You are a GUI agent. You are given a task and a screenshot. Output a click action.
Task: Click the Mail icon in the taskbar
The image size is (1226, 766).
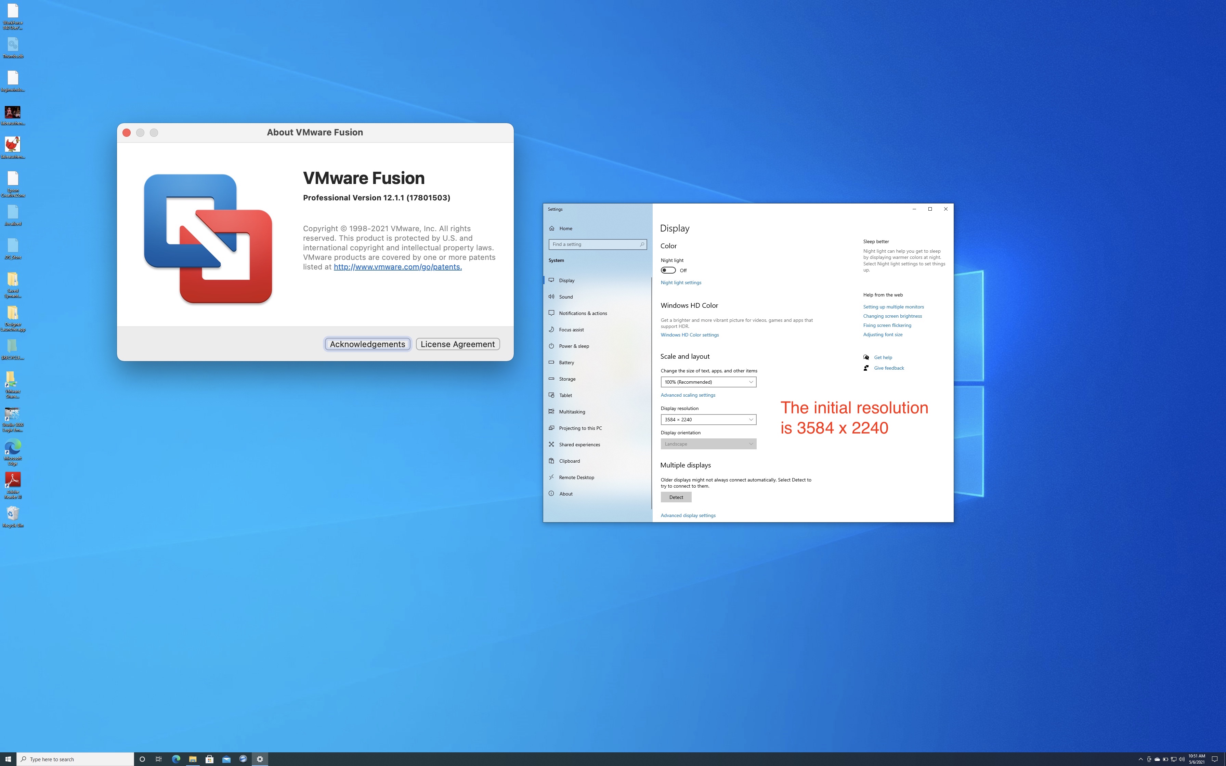(226, 759)
